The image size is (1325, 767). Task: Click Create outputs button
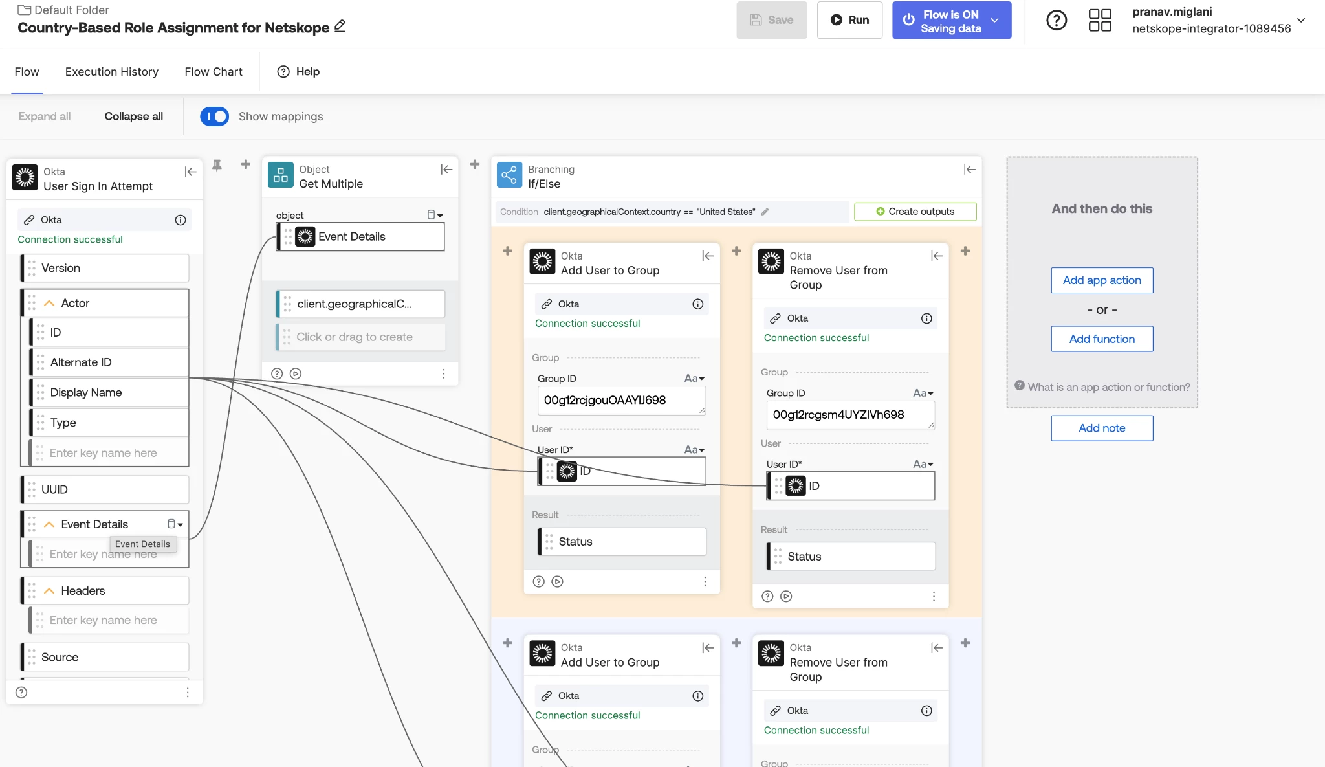[915, 212]
